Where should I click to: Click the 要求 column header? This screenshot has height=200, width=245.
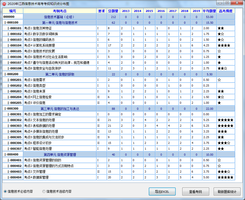point(101,11)
